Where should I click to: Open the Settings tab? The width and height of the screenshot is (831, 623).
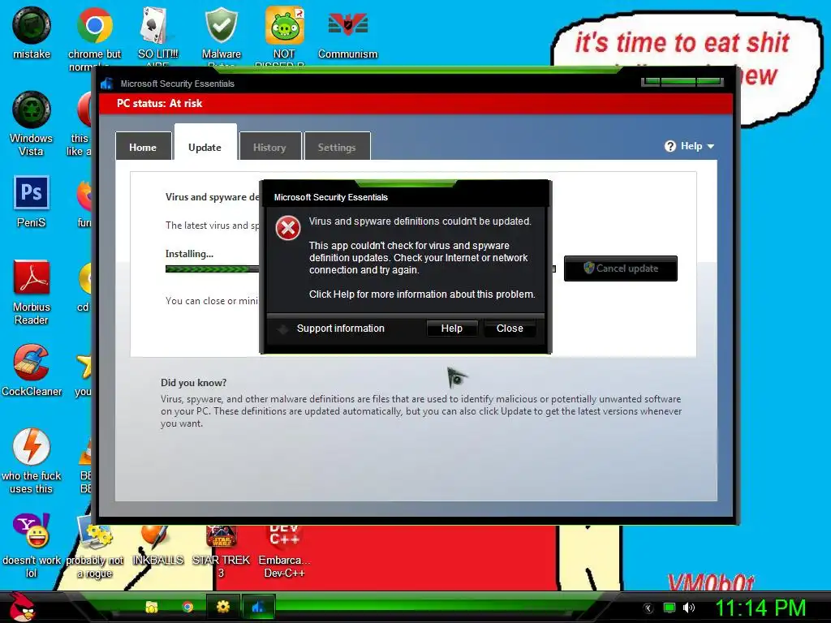click(x=337, y=146)
